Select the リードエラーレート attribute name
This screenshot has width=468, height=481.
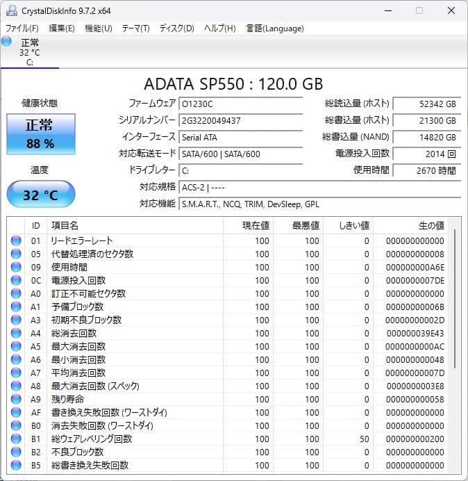coord(82,241)
